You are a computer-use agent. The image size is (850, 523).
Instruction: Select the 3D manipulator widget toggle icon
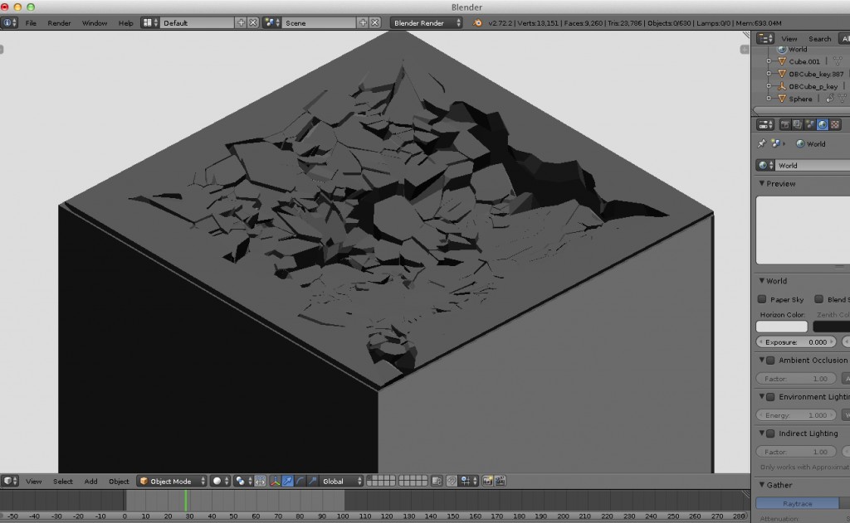click(274, 481)
